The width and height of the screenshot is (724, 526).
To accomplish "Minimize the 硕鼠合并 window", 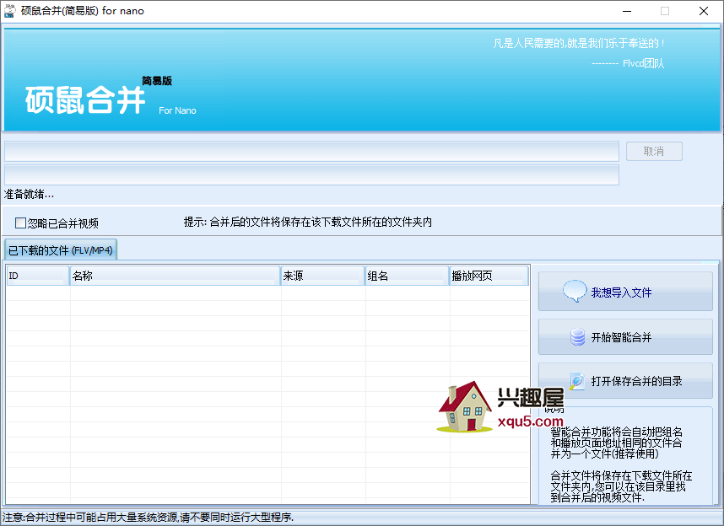I will click(x=627, y=11).
